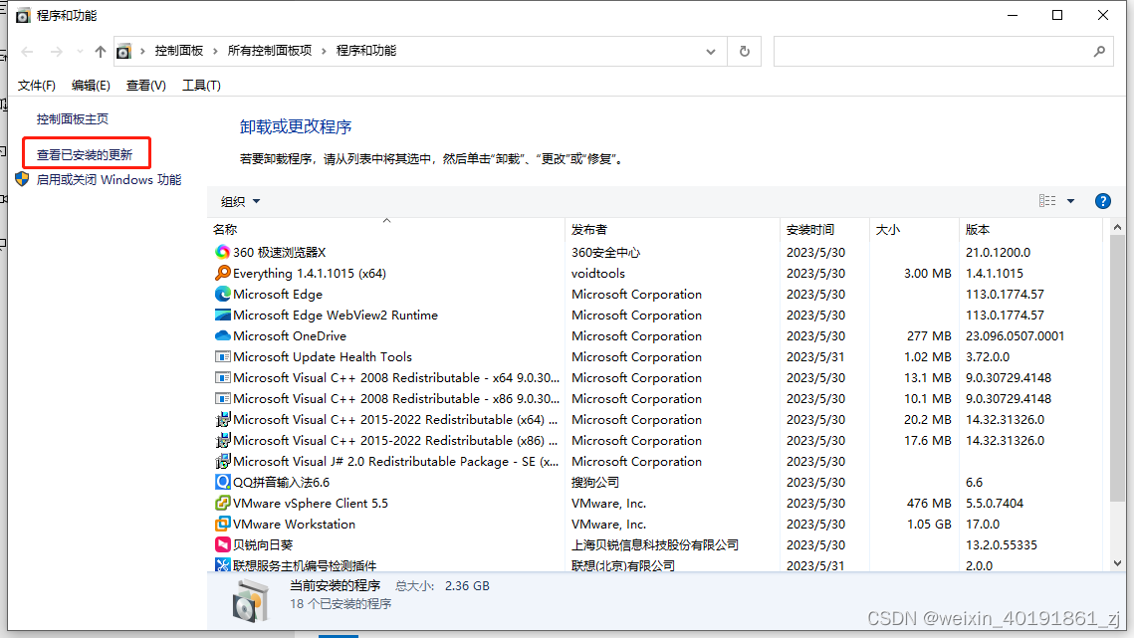This screenshot has width=1134, height=638.
Task: Click publisher 上海贝锐信息科技股份有限公司
Action: 655,544
